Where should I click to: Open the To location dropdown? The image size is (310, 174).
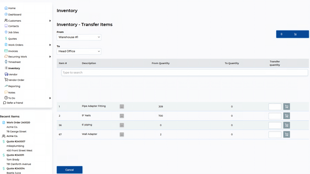point(79,51)
